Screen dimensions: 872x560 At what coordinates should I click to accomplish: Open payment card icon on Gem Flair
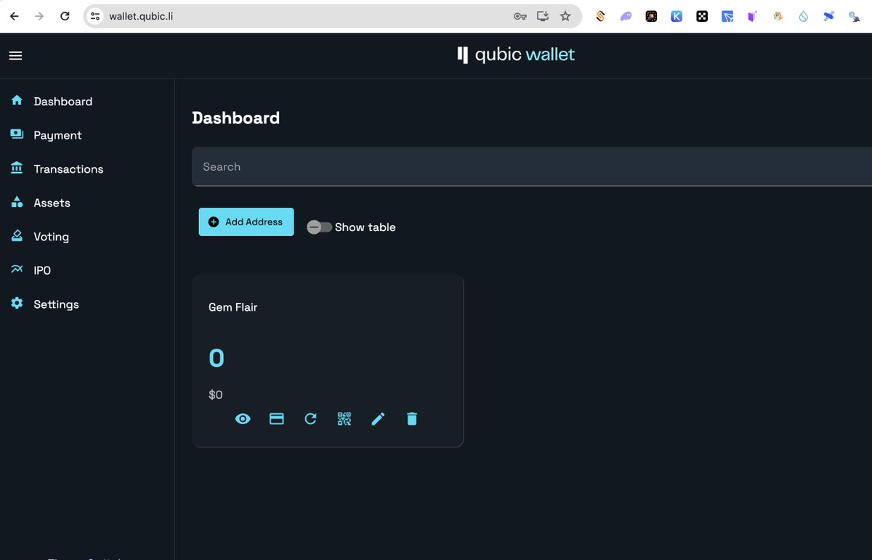click(x=277, y=418)
